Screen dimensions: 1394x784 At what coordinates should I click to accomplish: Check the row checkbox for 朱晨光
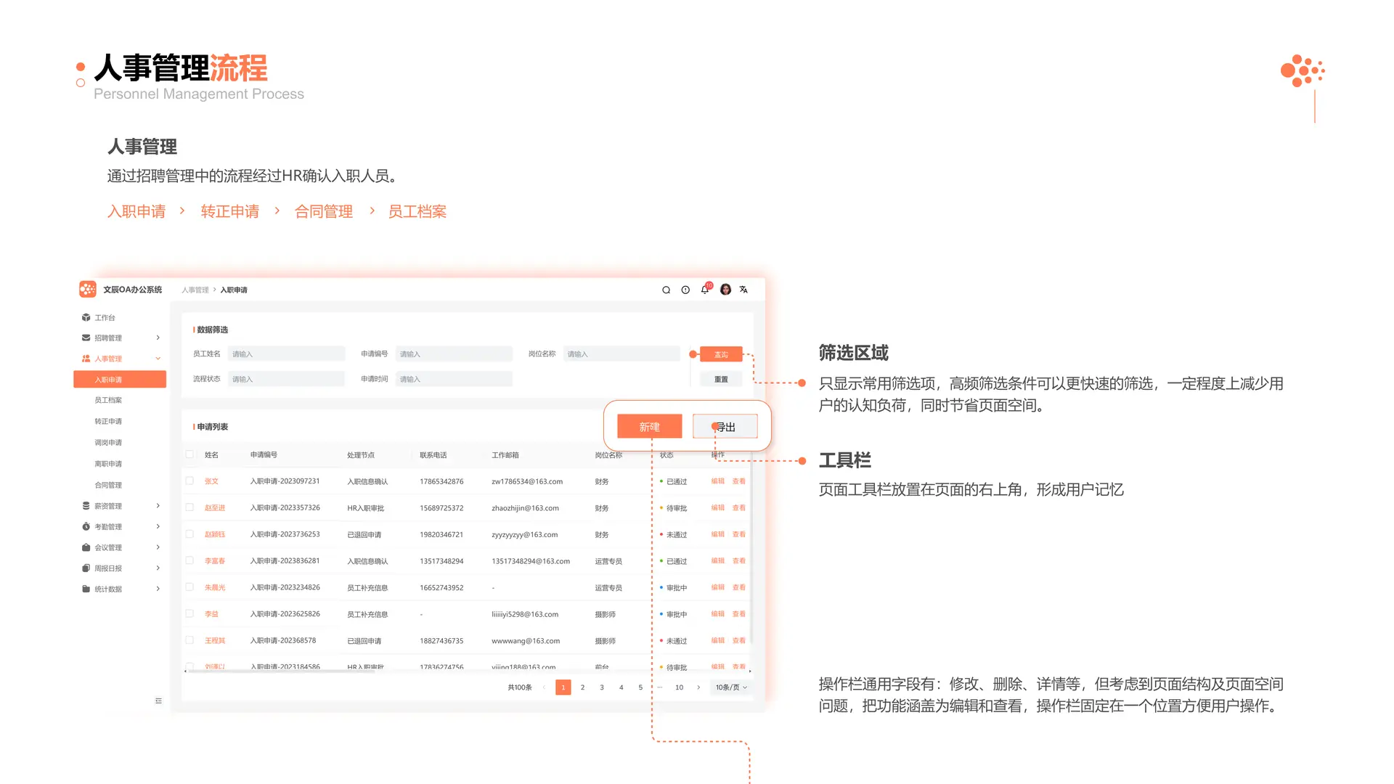click(189, 587)
